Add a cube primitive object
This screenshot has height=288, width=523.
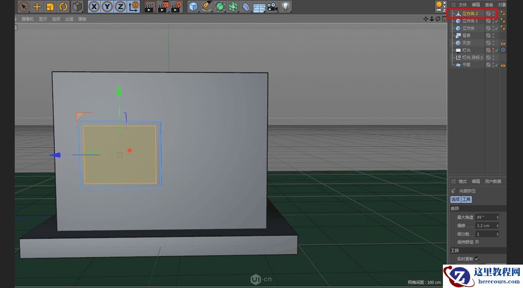tap(193, 7)
